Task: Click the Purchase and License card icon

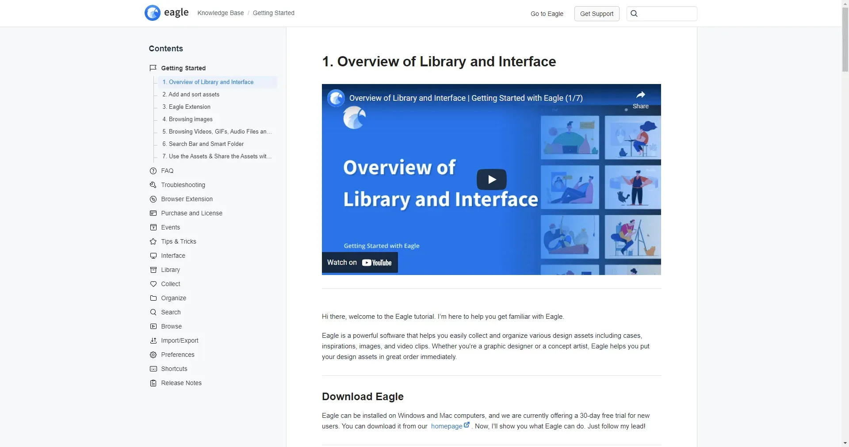Action: 153,213
